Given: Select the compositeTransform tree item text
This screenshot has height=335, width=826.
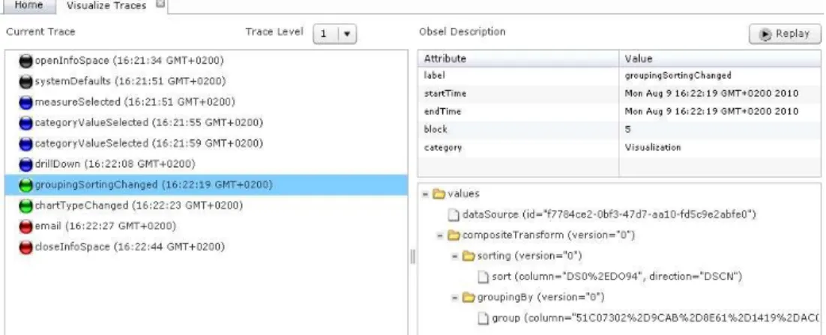Looking at the screenshot, I should pos(549,235).
